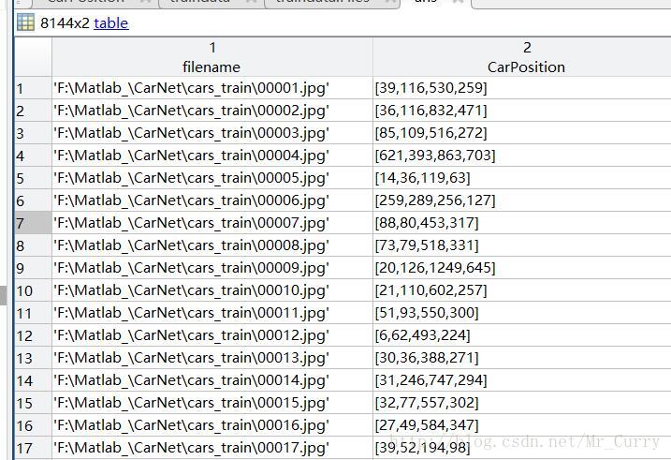Viewport: 671px width, 460px height.
Task: Select the CarPosition column header
Action: pyautogui.click(x=522, y=57)
